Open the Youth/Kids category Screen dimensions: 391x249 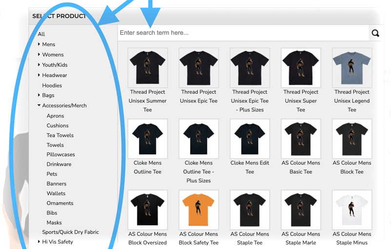55,65
